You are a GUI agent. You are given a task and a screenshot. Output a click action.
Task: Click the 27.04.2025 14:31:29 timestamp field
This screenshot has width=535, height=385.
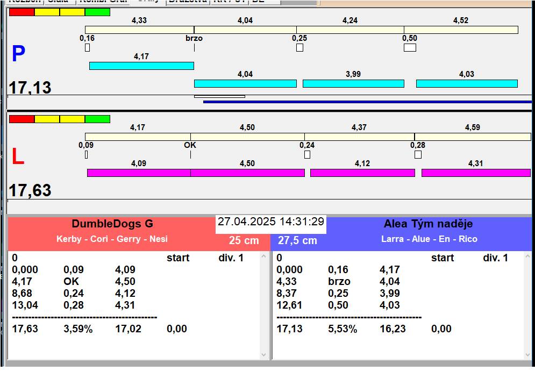[x=270, y=222]
